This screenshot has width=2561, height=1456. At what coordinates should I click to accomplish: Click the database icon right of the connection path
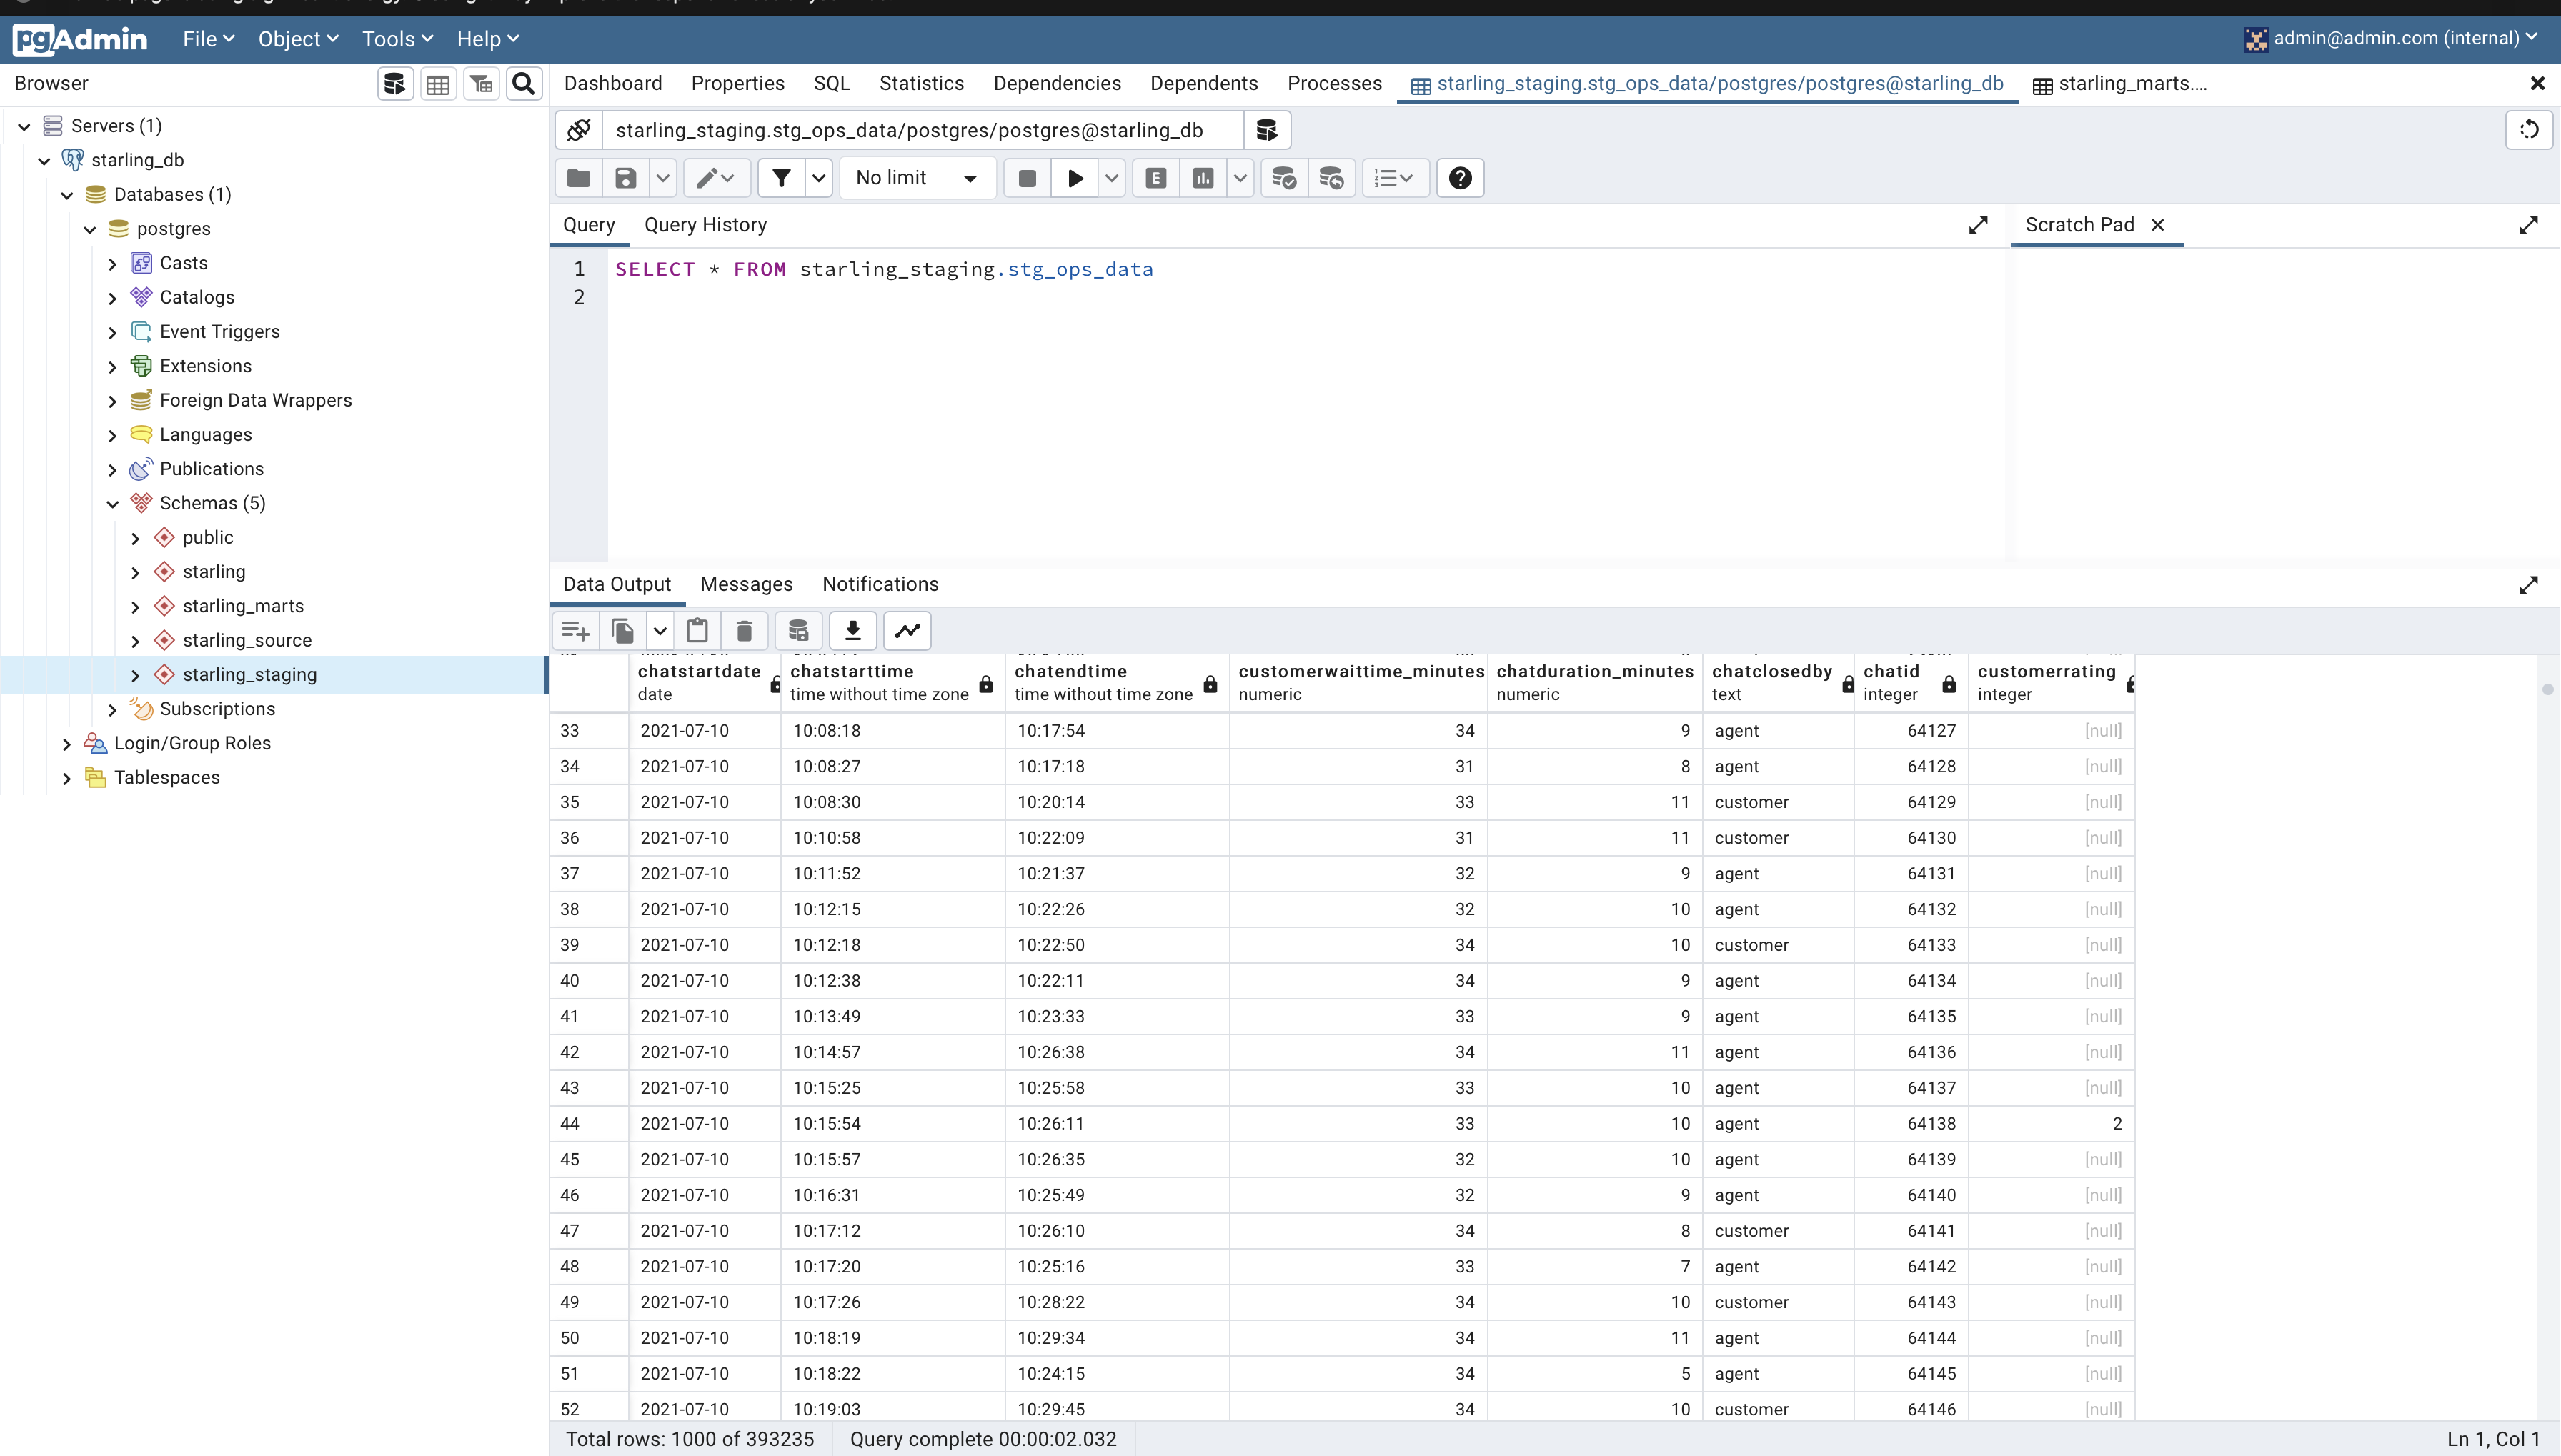click(x=1267, y=130)
